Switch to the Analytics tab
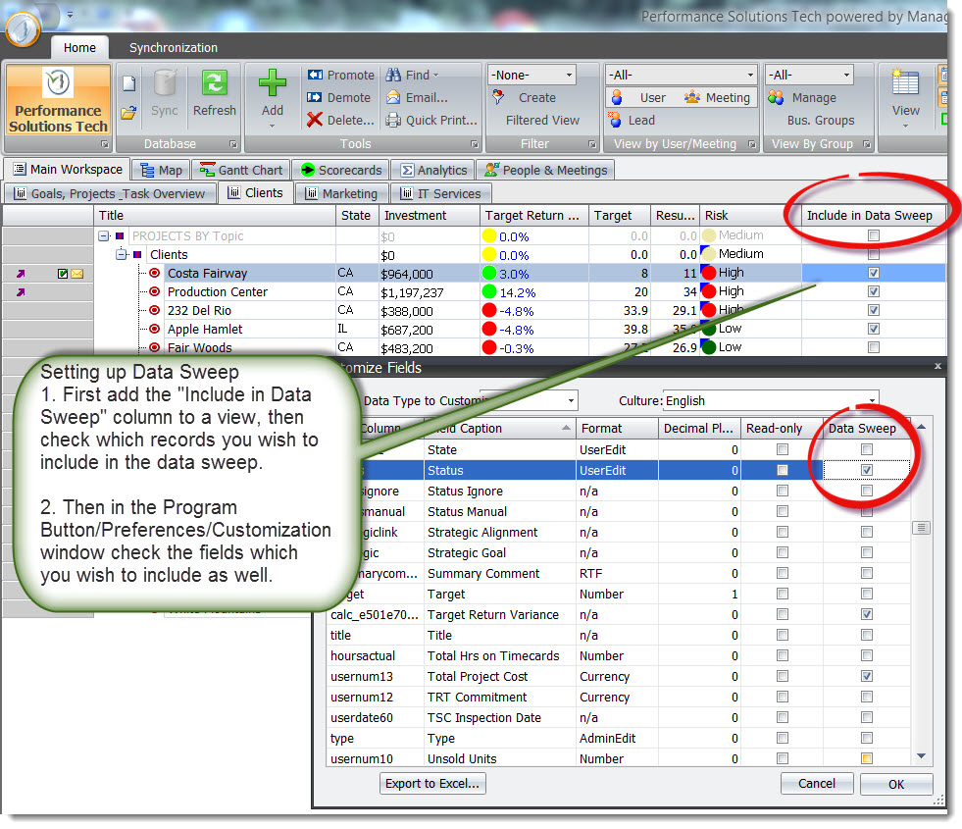This screenshot has height=829, width=962. tap(433, 170)
